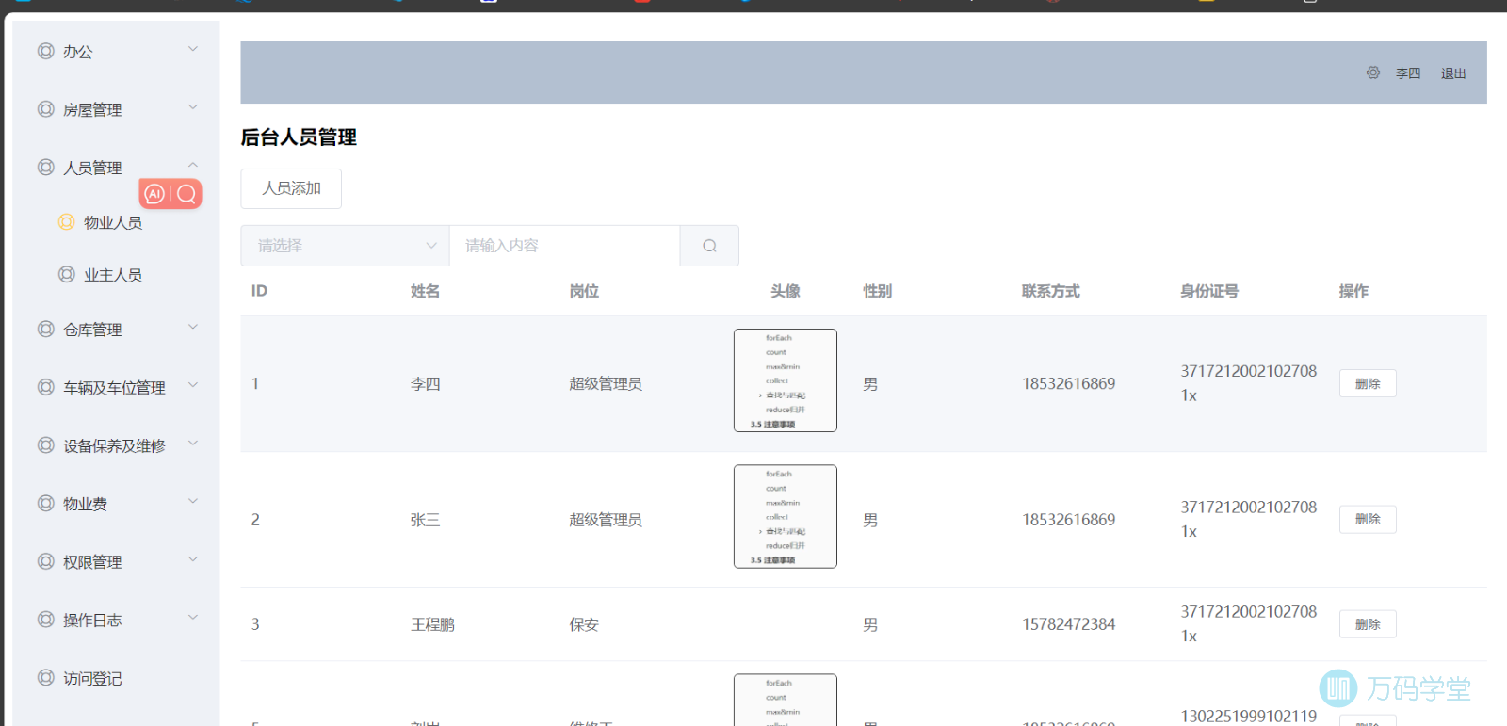Viewport: 1507px width, 726px height.
Task: Select the 办公 menu label
Action: coord(78,52)
